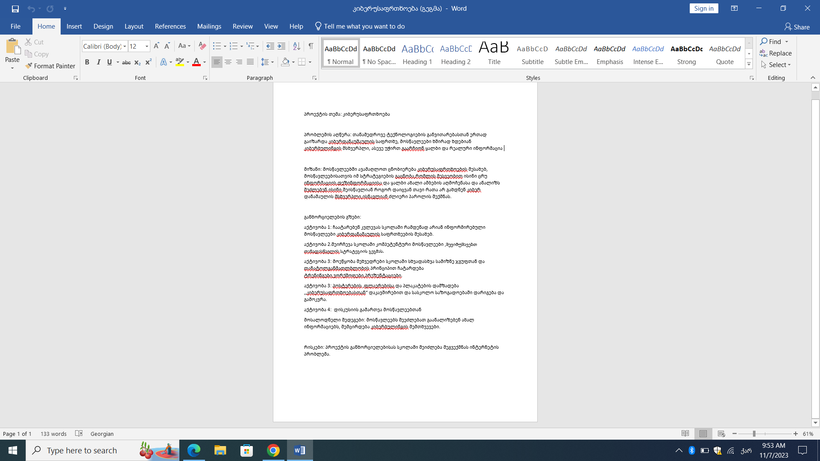
Task: Open the proofing errors icon in the status bar
Action: click(79, 433)
